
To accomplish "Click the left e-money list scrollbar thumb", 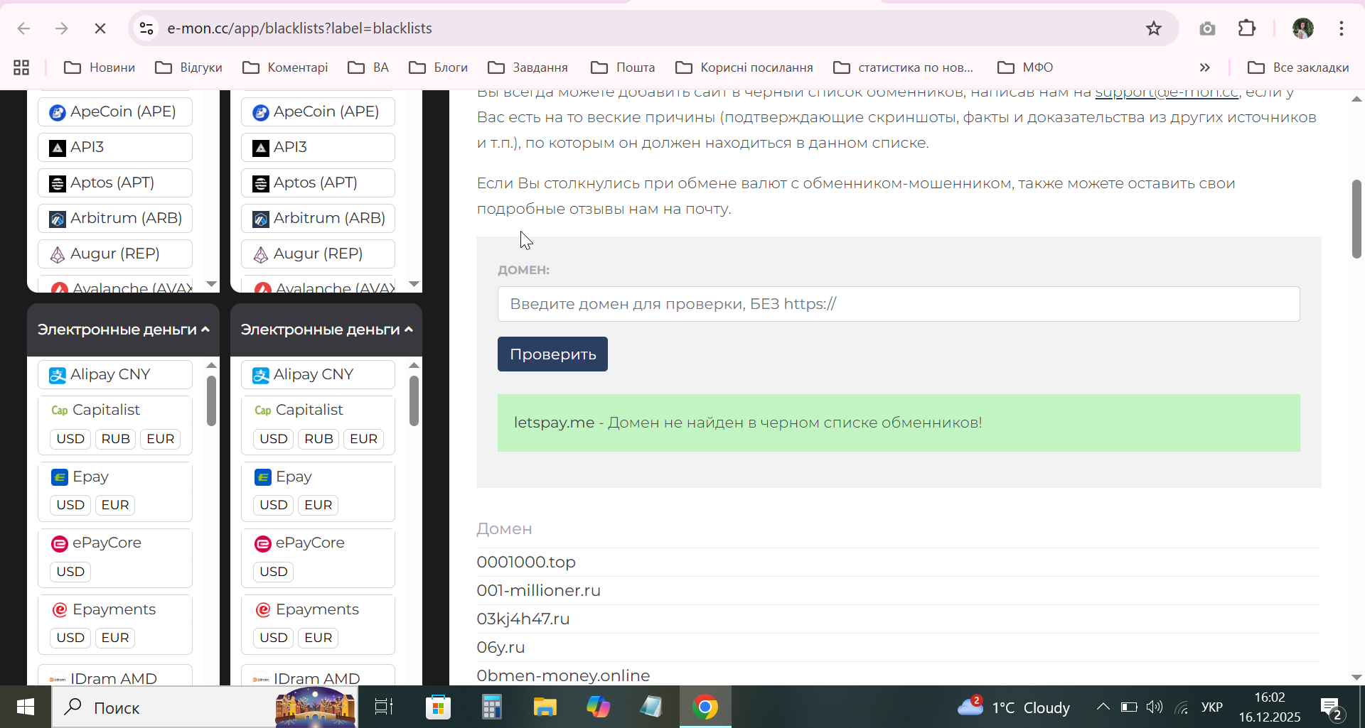I will (211, 401).
